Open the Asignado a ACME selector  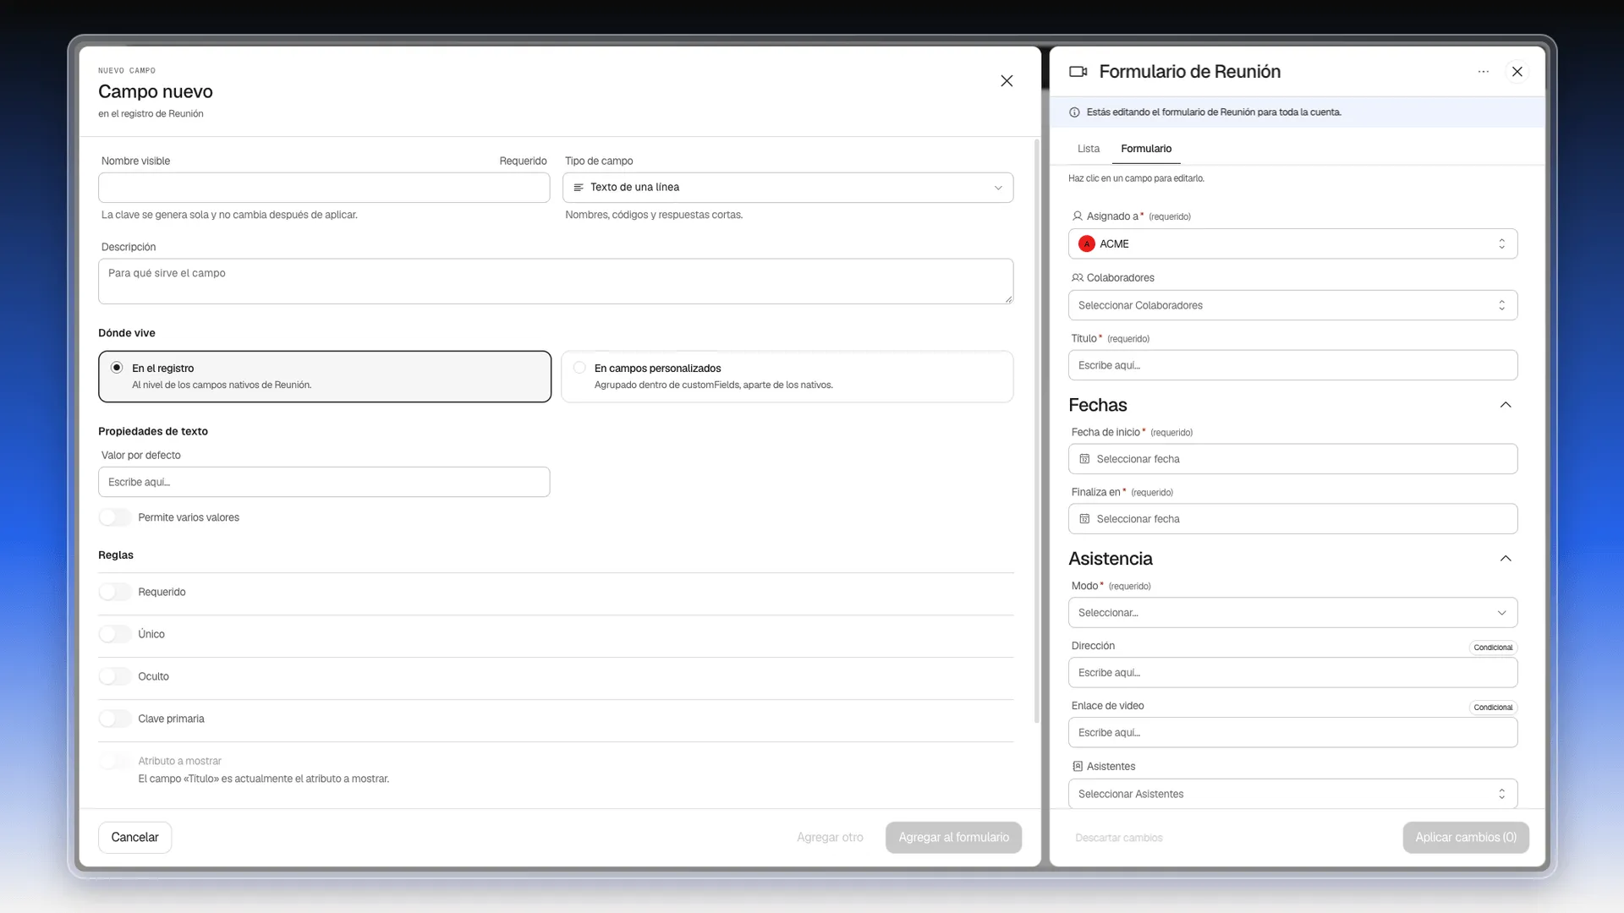tap(1292, 244)
